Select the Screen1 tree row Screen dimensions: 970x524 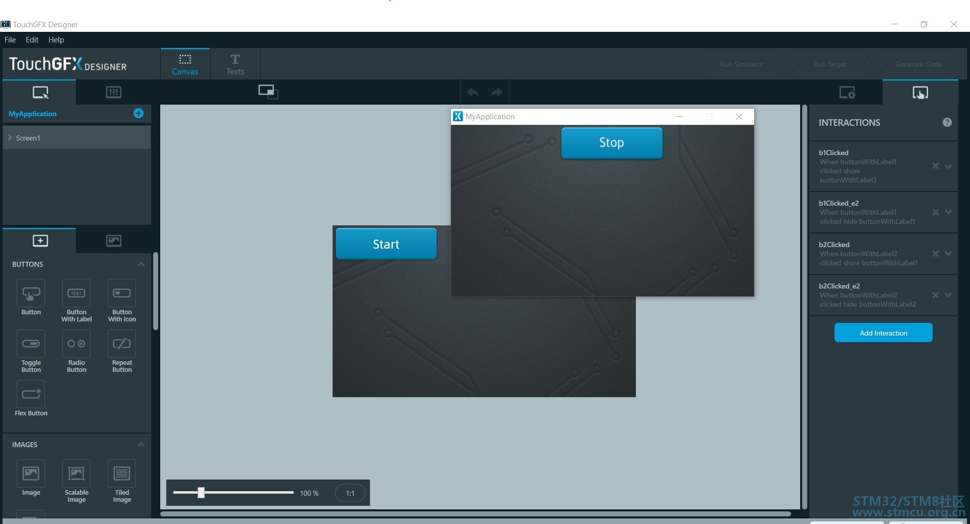[77, 137]
